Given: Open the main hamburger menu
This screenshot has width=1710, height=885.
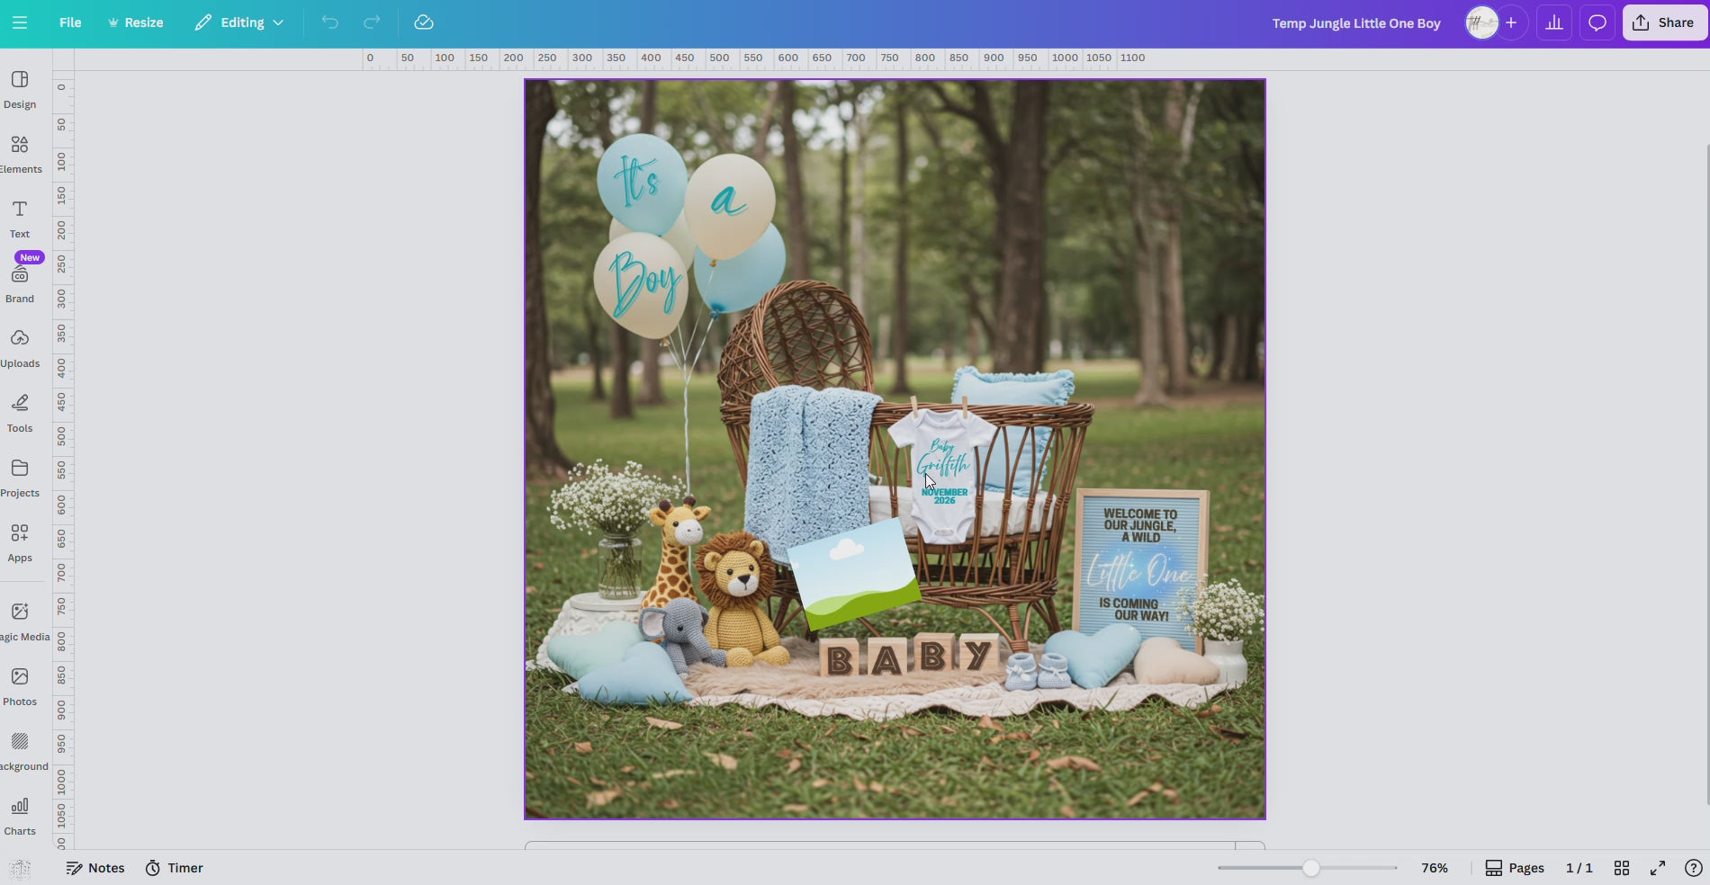Looking at the screenshot, I should (19, 22).
